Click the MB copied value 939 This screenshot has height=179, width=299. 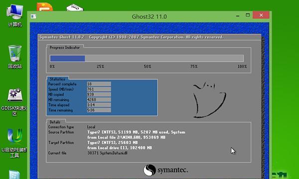[99, 94]
